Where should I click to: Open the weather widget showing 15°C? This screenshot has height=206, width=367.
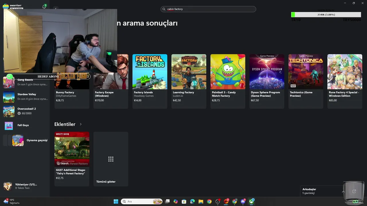point(11,201)
